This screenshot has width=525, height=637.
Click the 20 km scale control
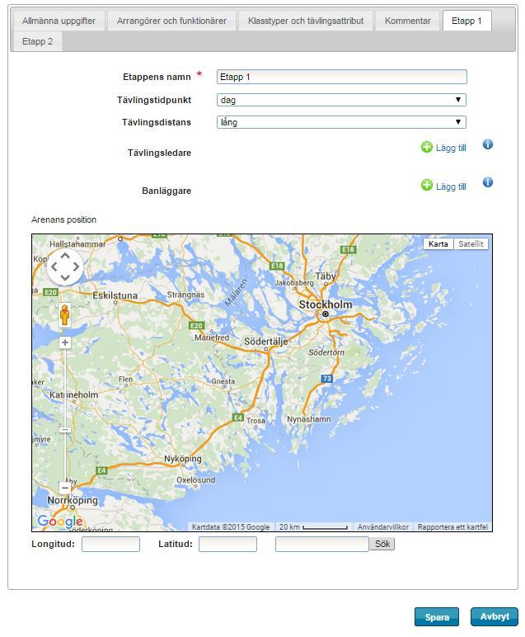click(x=313, y=527)
